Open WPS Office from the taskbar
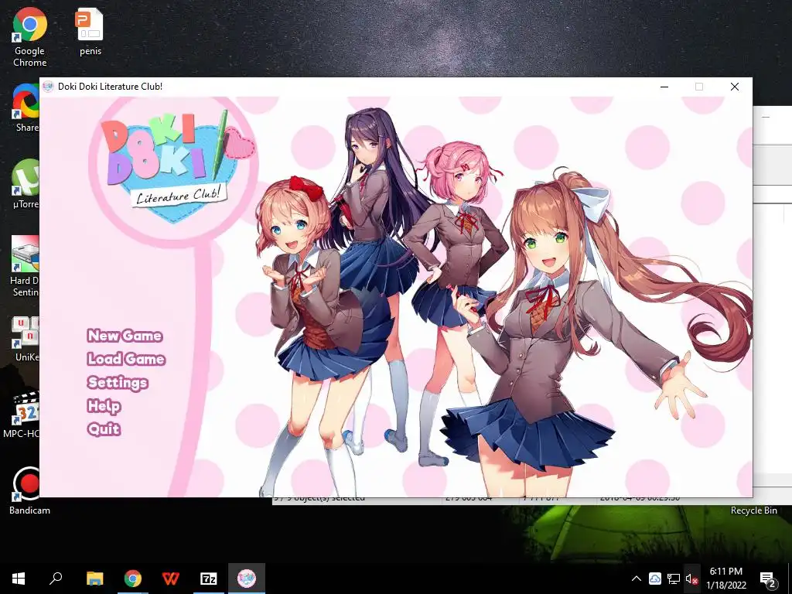792x594 pixels. (171, 579)
